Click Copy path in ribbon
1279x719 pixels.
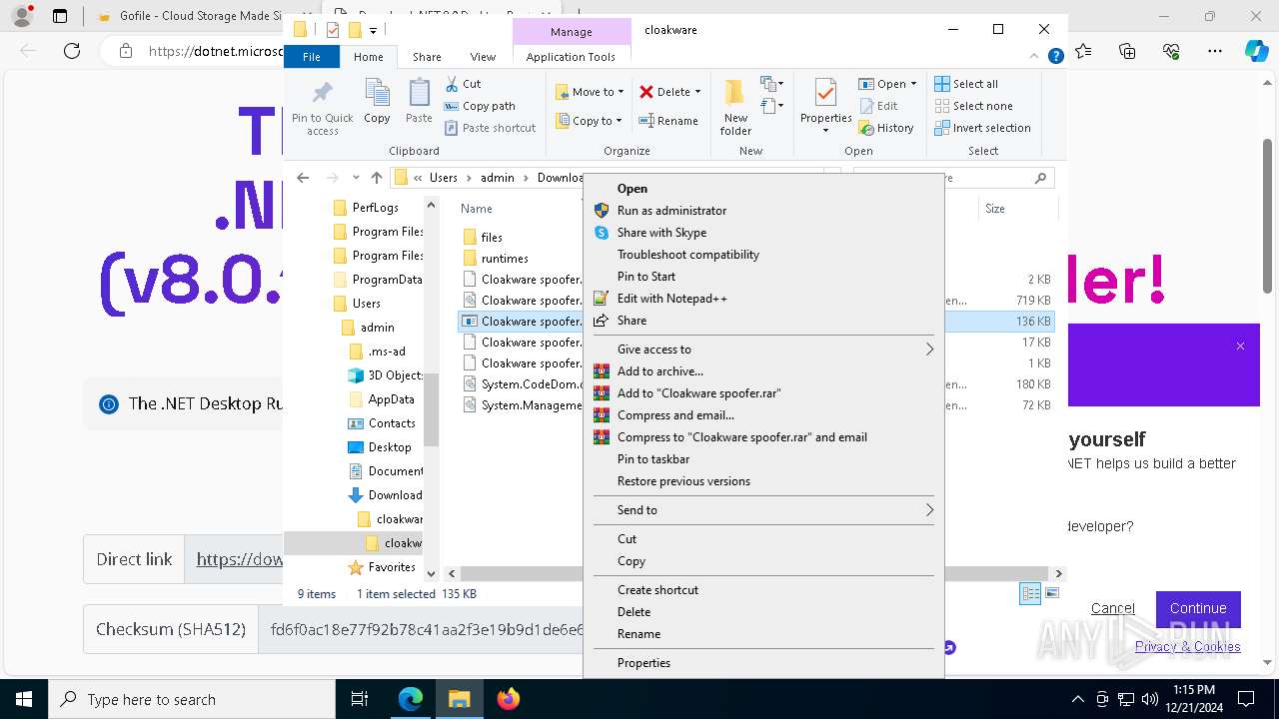click(x=479, y=106)
